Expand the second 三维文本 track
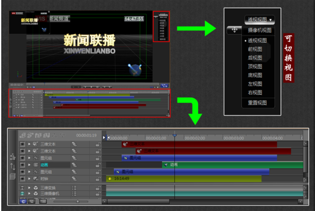The width and height of the screenshot is (315, 211). (x=30, y=151)
